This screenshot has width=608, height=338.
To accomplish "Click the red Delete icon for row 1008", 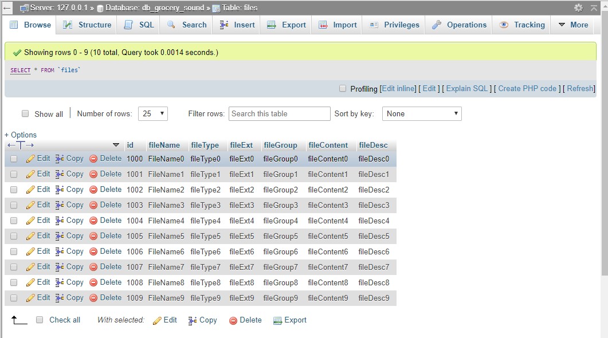I will (93, 282).
